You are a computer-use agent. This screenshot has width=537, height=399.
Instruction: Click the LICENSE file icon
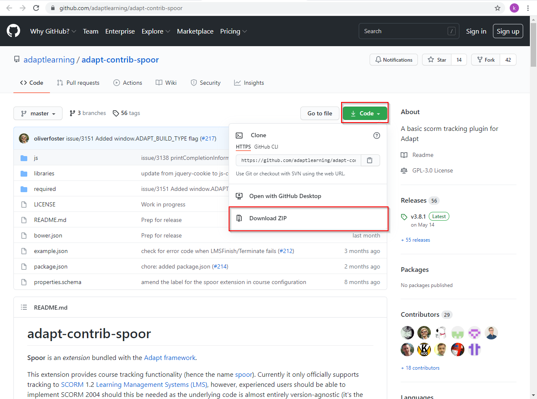click(x=24, y=204)
